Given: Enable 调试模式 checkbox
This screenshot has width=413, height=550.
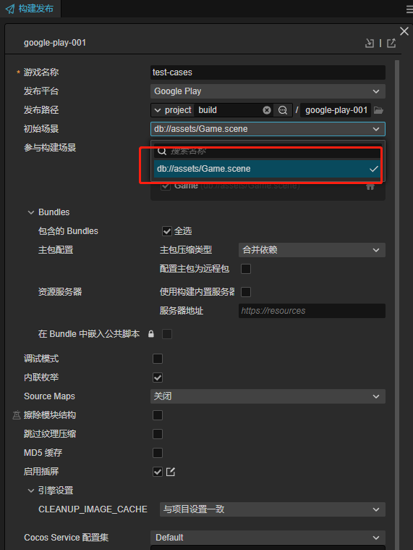Looking at the screenshot, I should click(x=158, y=359).
